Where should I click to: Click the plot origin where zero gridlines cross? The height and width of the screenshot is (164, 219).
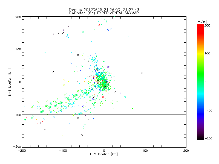click(104, 82)
